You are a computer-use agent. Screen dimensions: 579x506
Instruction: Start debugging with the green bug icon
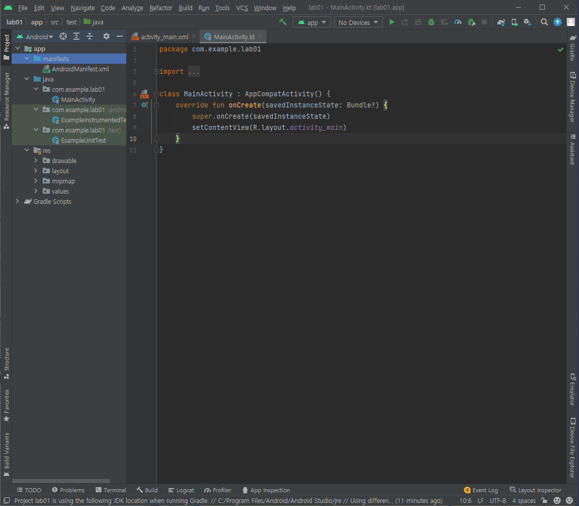[431, 22]
